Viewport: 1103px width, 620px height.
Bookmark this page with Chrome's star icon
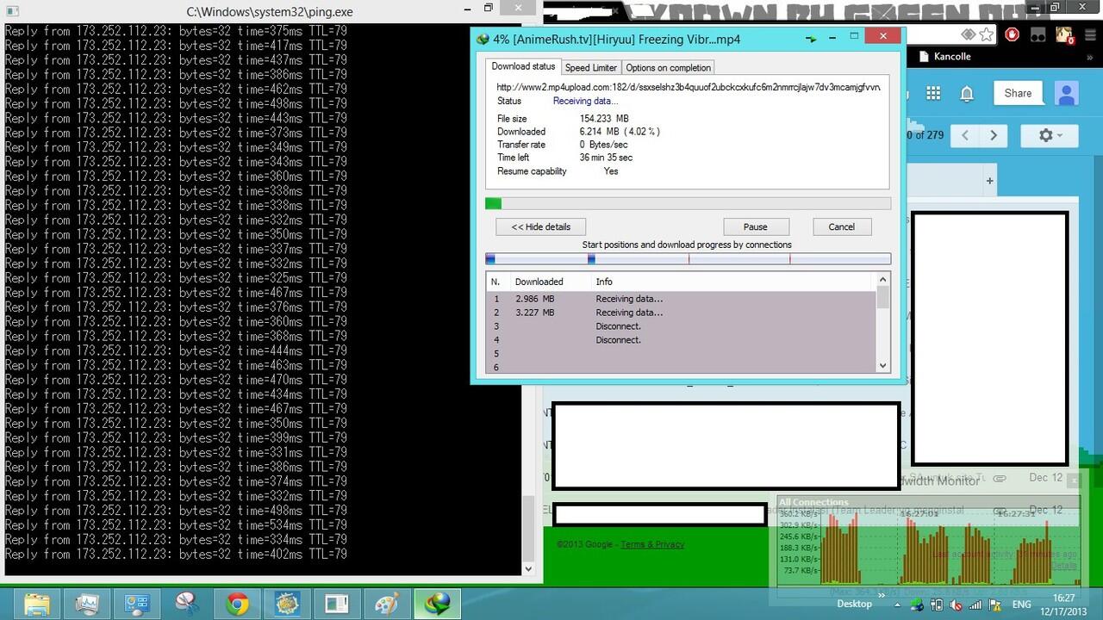(987, 35)
